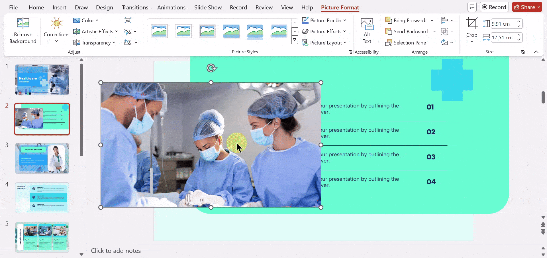The width and height of the screenshot is (547, 258).
Task: Open the File menu
Action: pos(13,7)
